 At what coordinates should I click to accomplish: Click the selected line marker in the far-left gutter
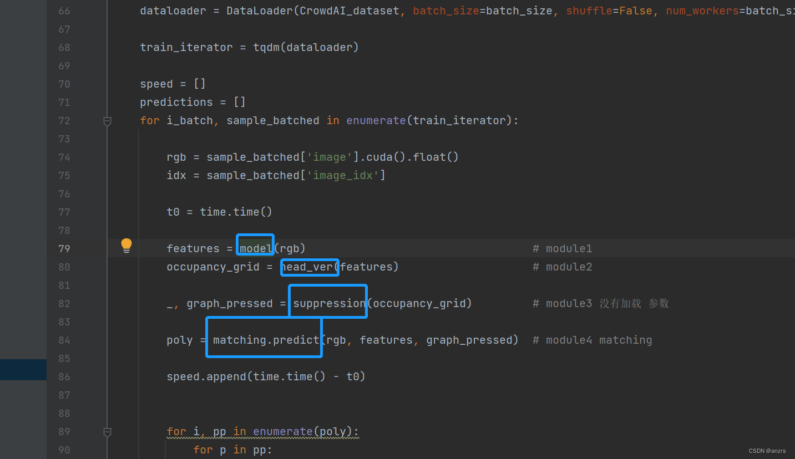click(23, 369)
